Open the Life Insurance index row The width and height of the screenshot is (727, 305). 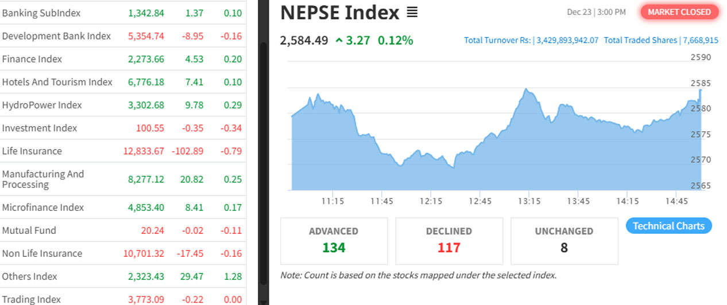32,151
